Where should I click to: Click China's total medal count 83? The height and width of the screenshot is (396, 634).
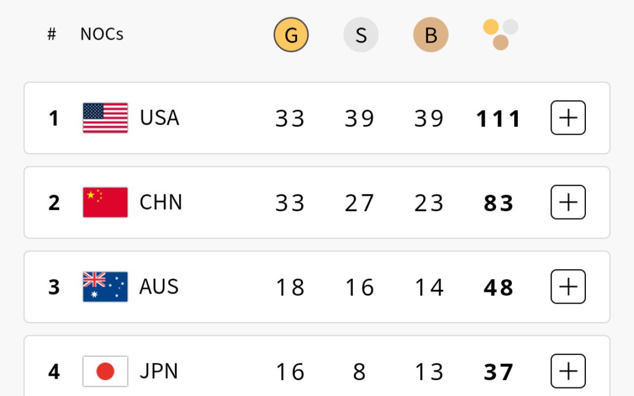498,203
